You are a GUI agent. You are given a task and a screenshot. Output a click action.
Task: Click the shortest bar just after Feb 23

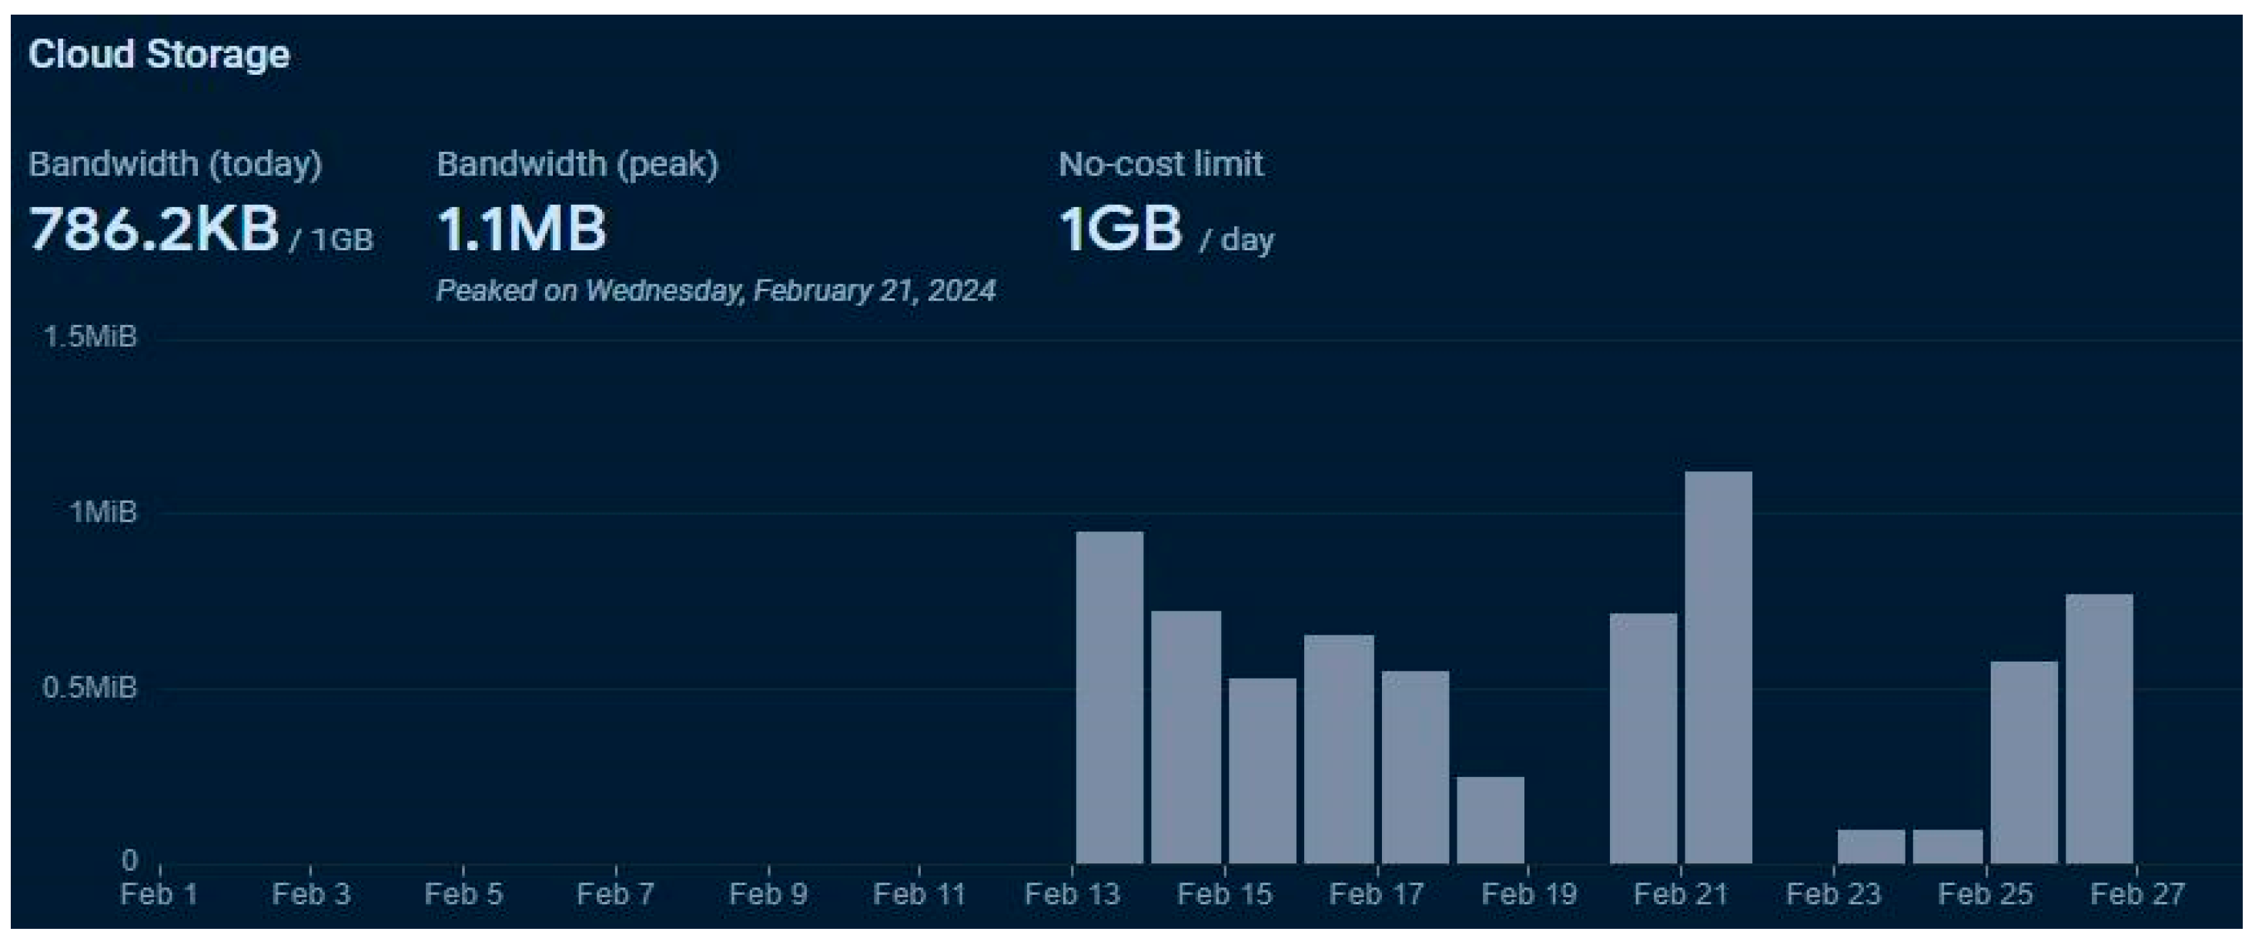click(1871, 846)
